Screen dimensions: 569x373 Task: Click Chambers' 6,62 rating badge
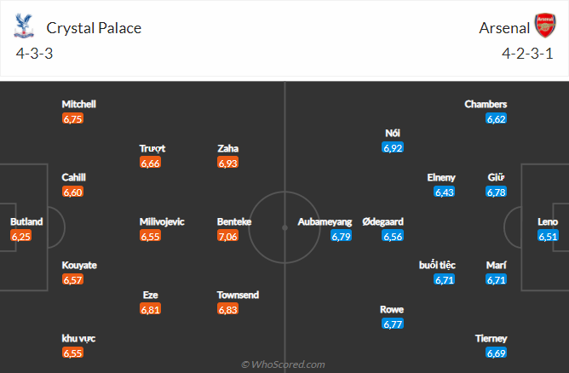coord(497,118)
